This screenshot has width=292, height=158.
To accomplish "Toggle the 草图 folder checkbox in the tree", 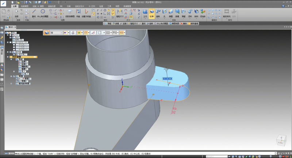I will [14, 76].
